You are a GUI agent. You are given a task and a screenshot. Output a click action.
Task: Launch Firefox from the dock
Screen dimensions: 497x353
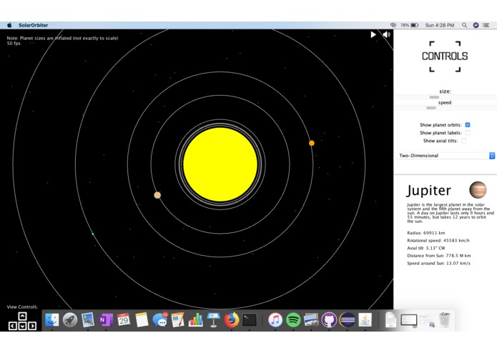(232, 319)
